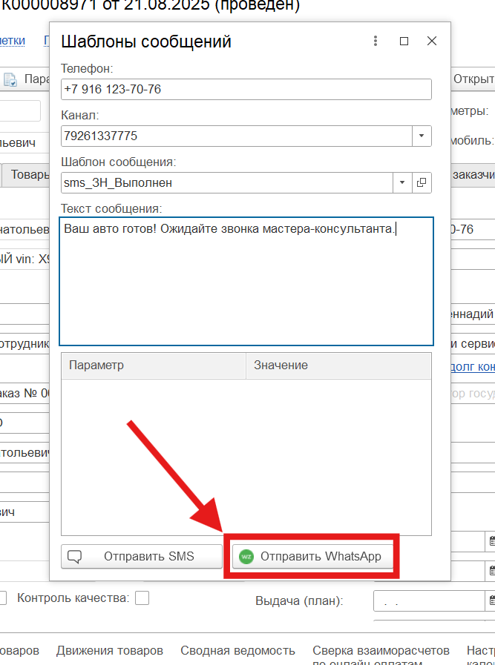
Task: Expand the Канал dropdown list
Action: (x=422, y=136)
